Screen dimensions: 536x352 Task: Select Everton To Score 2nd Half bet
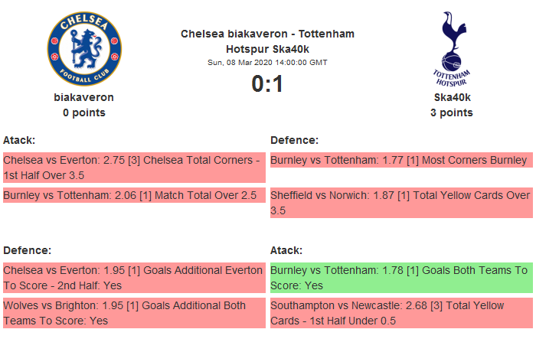tap(133, 278)
